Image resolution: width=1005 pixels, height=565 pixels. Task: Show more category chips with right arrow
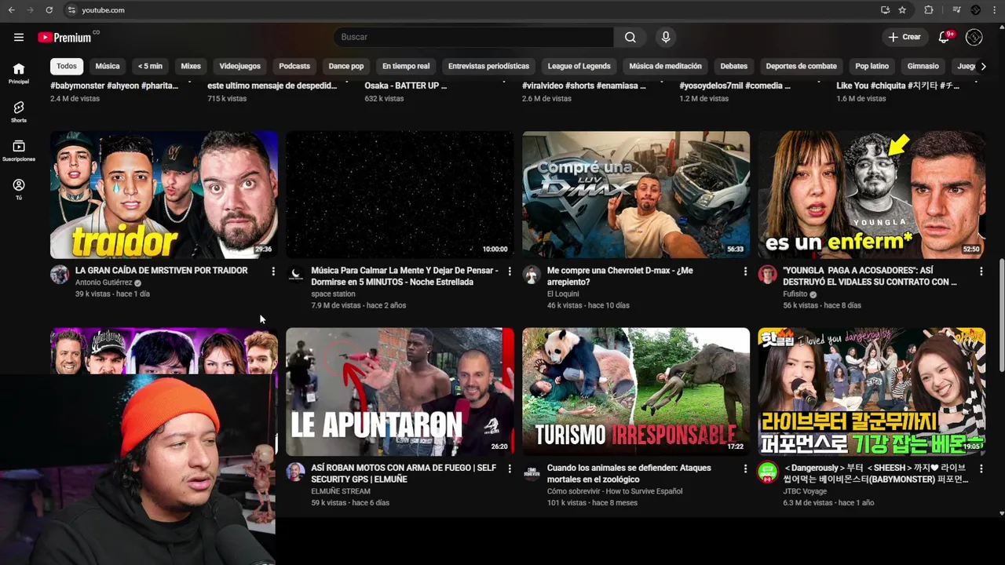click(x=983, y=67)
